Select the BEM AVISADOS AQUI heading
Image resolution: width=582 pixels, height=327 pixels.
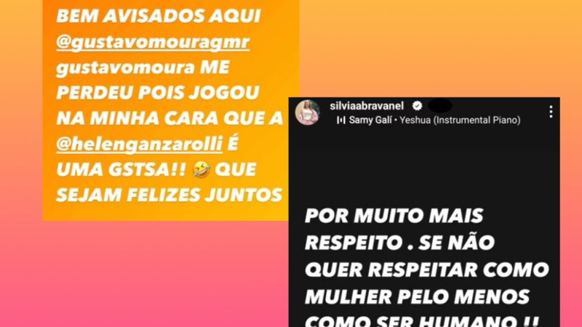(x=159, y=16)
